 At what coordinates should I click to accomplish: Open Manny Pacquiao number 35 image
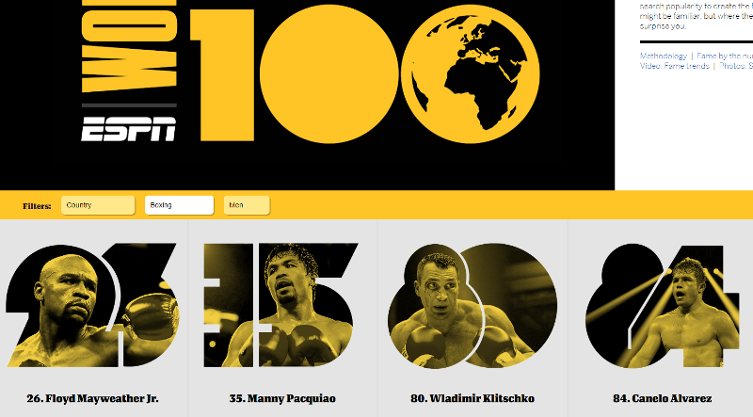pos(280,306)
